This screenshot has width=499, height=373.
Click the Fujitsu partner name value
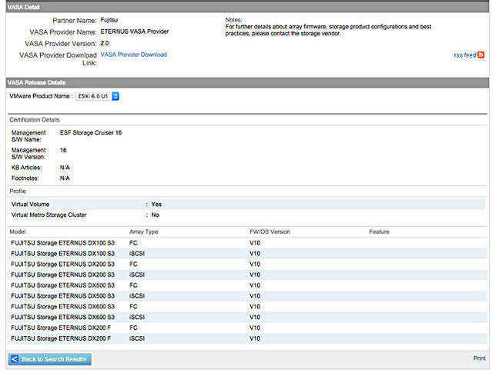pyautogui.click(x=109, y=20)
